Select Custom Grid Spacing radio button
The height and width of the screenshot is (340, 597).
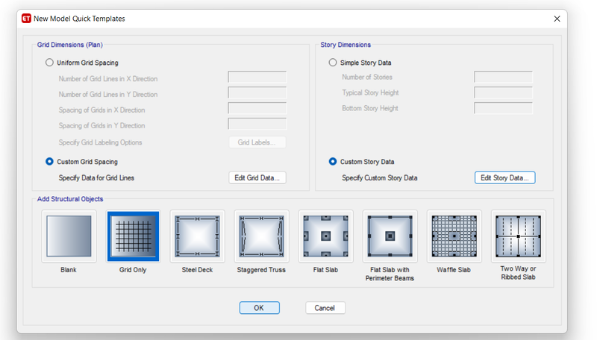49,162
